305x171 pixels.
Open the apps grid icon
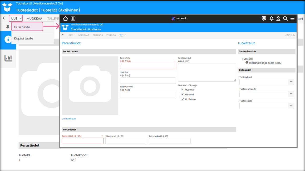pos(73,18)
